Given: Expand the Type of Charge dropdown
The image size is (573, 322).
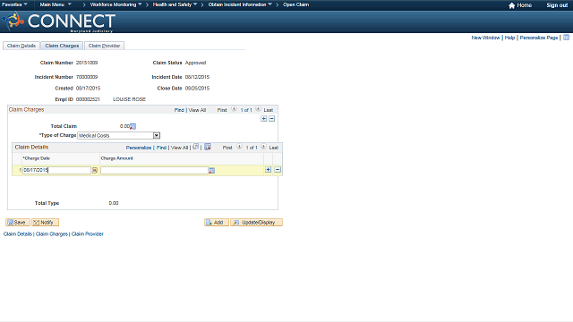Looking at the screenshot, I should 157,135.
